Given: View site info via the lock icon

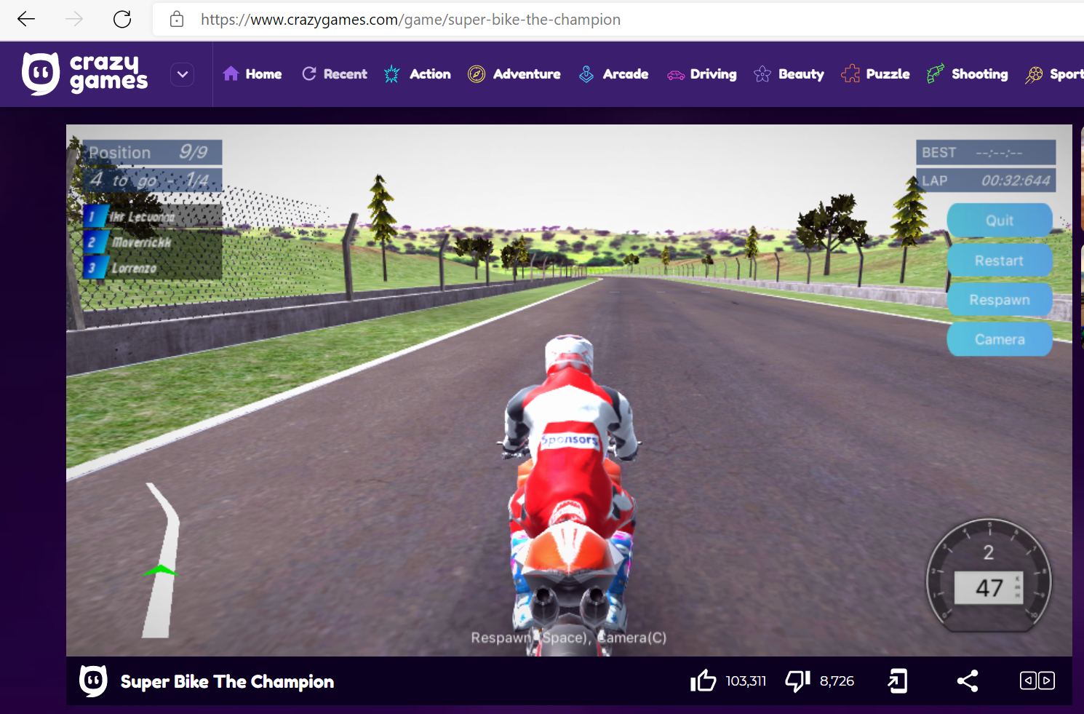Looking at the screenshot, I should tap(177, 19).
